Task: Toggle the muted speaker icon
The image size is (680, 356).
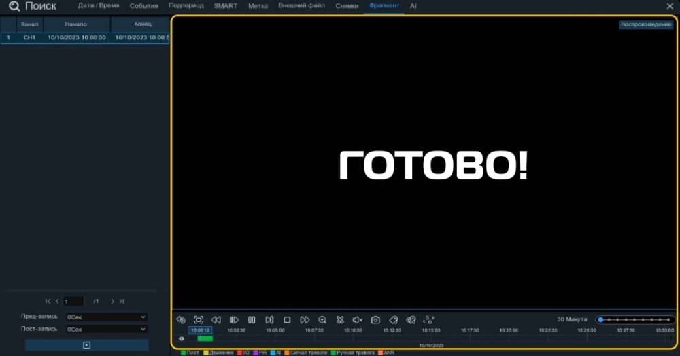Action: tap(358, 319)
